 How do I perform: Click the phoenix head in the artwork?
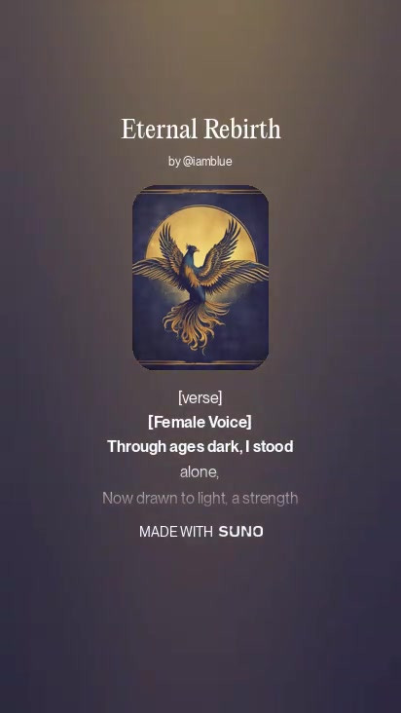(x=192, y=249)
